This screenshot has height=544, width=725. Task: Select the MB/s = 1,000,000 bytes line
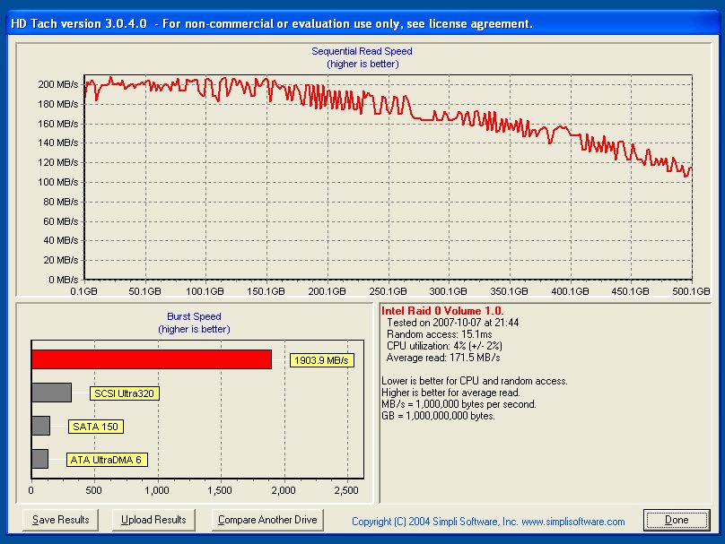pos(459,404)
